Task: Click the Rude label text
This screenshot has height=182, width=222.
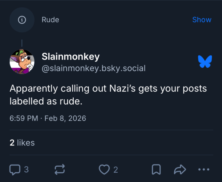Action: [x=50, y=20]
